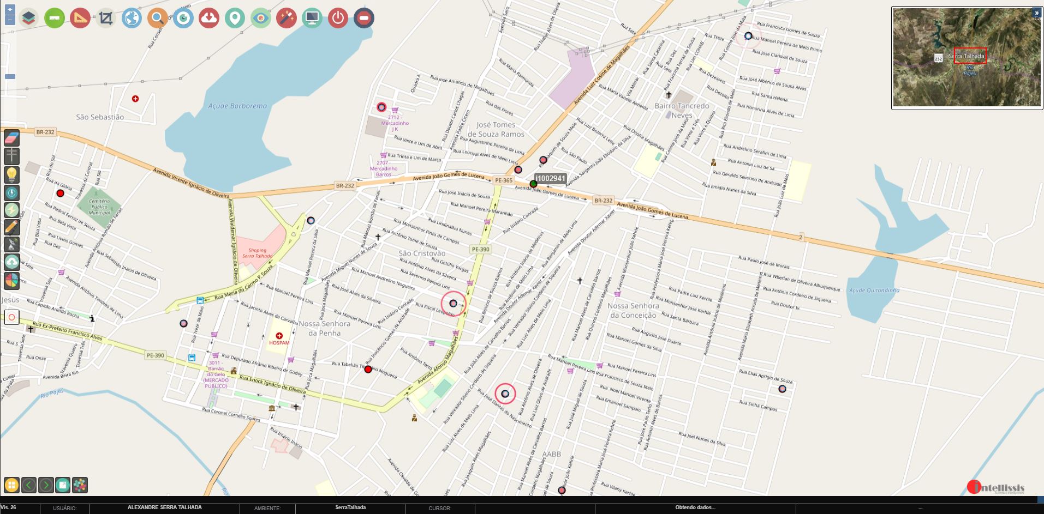The image size is (1044, 514).
Task: Click the map zoom out minus button
Action: click(x=10, y=20)
